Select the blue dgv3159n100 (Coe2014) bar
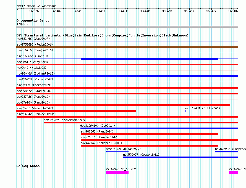 pyautogui.click(x=159, y=128)
